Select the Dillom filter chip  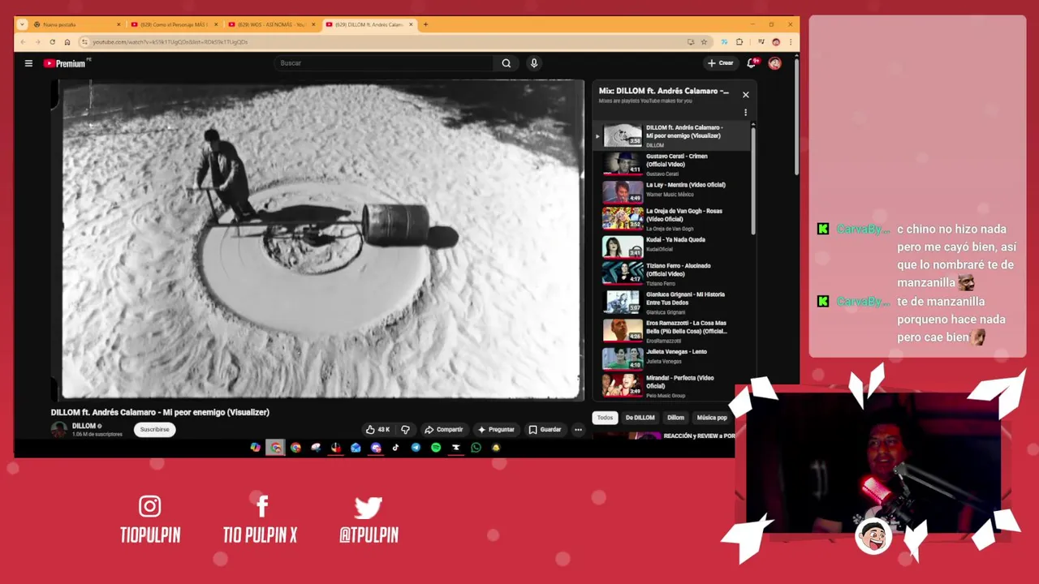tap(675, 418)
